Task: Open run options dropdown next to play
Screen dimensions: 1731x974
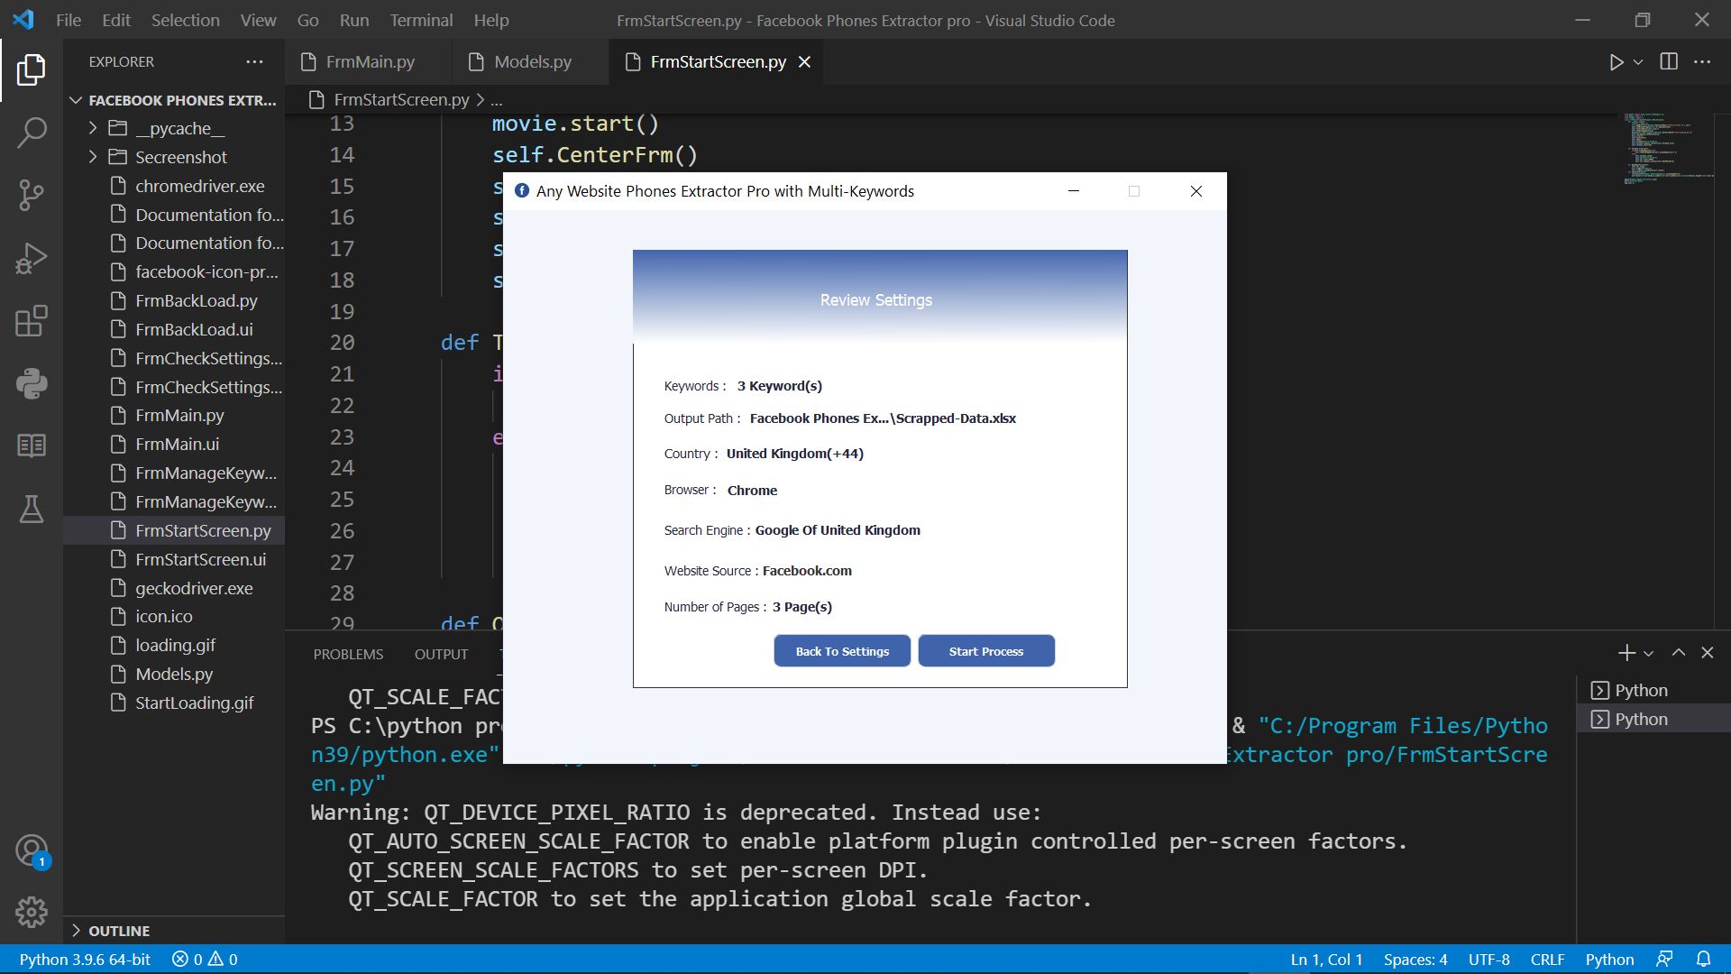Action: click(1638, 62)
